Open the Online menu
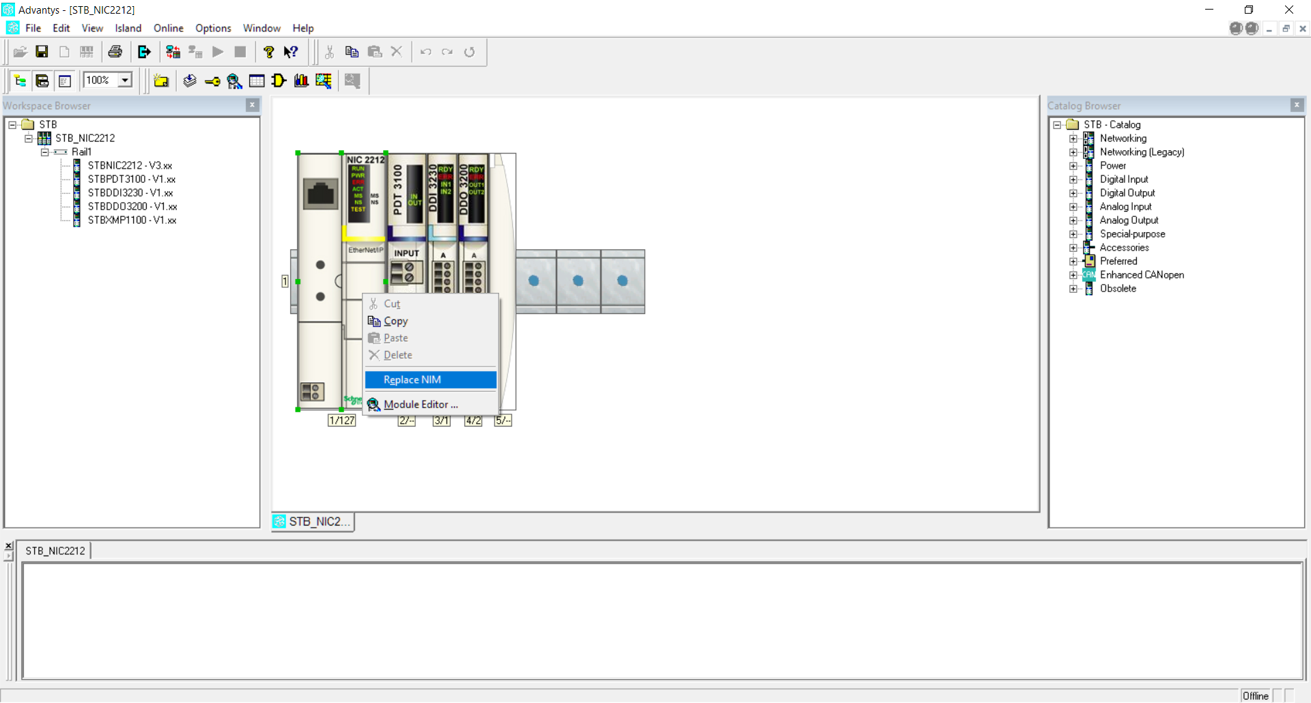The height and width of the screenshot is (703, 1311). tap(169, 28)
